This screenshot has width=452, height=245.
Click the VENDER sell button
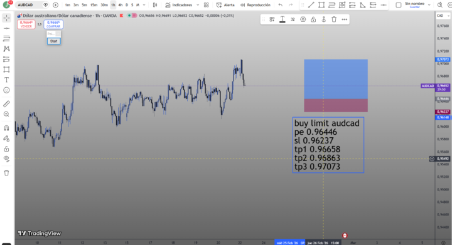click(x=26, y=24)
